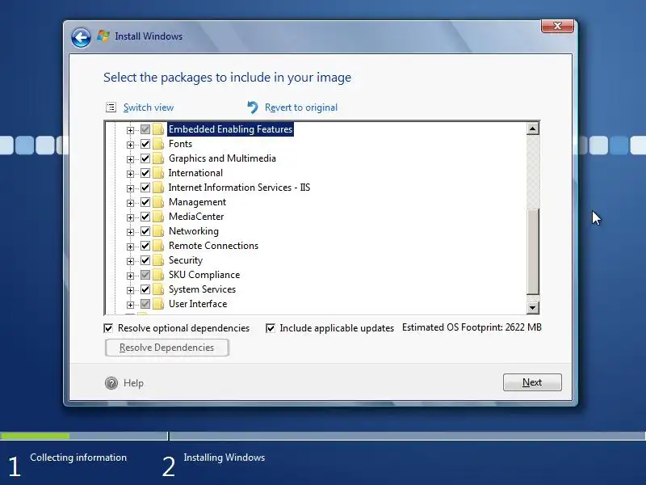The image size is (646, 485).
Task: Select the Management tree item label
Action: 197,202
